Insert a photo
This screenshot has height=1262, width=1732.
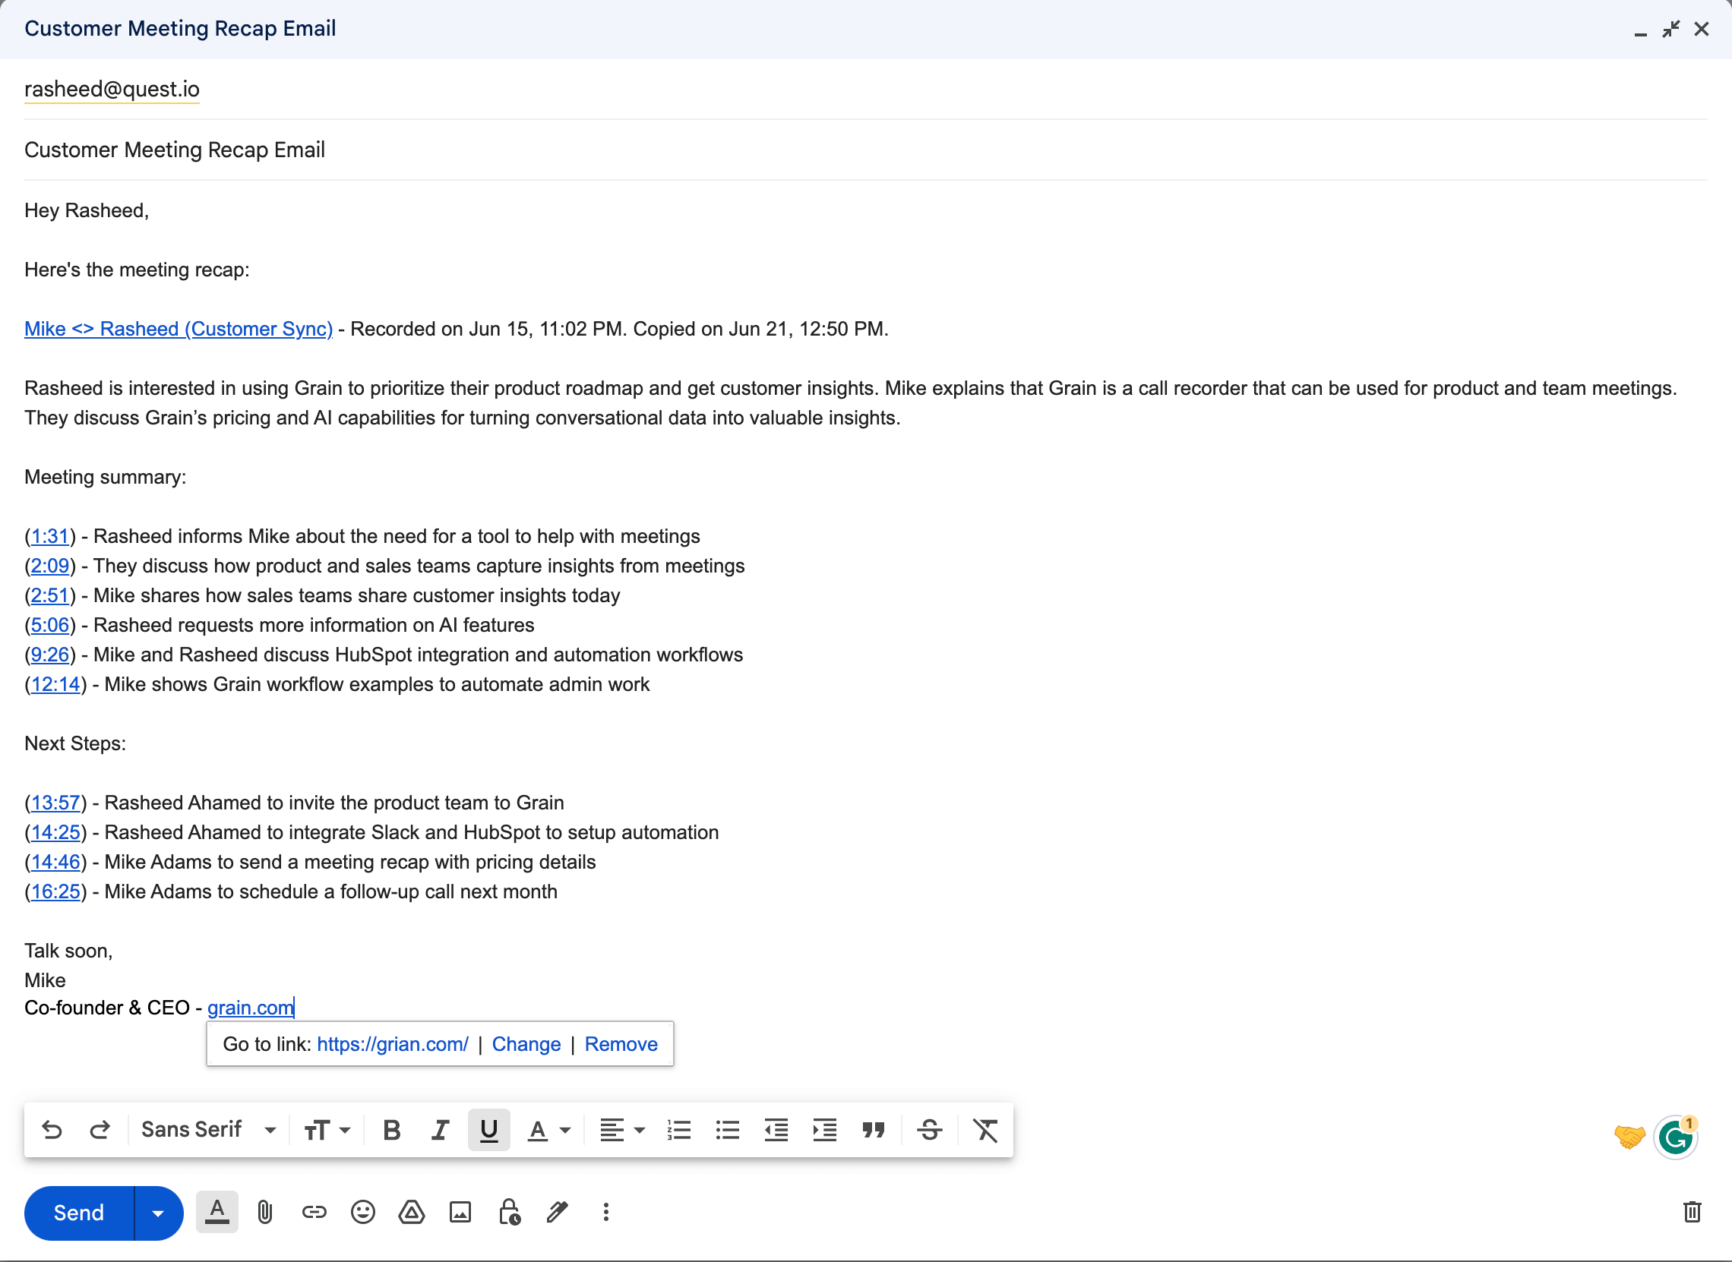(x=460, y=1213)
